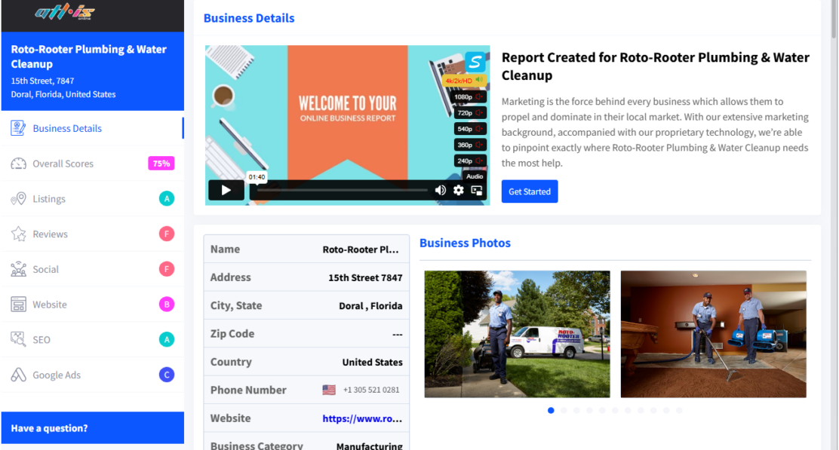Select the second photo carousel dot
The height and width of the screenshot is (450, 839).
564,411
